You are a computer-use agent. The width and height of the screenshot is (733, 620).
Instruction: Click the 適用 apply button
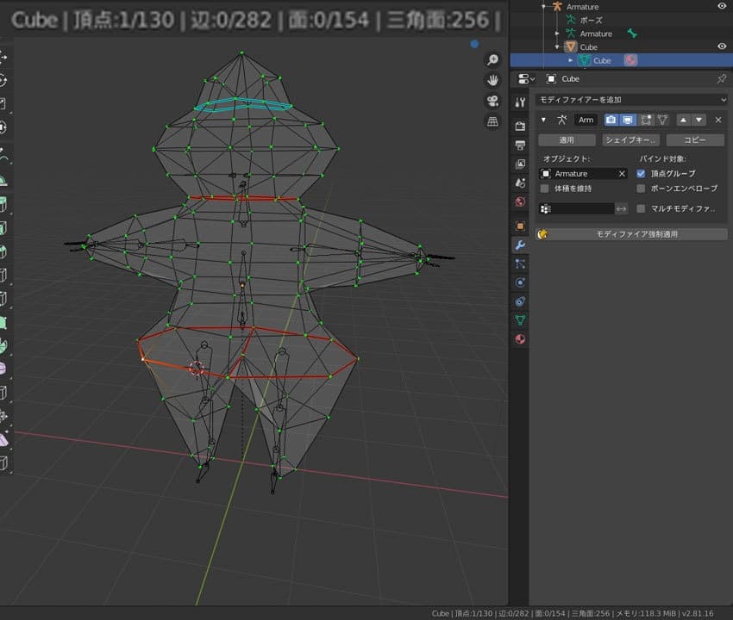coord(566,139)
